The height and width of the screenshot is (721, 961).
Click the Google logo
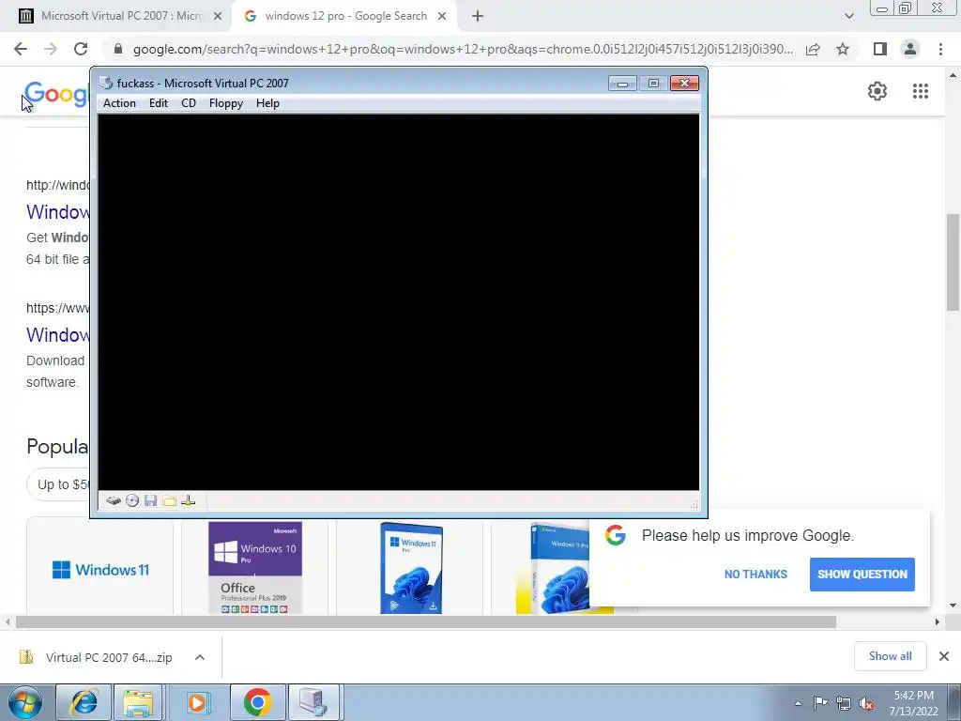pos(56,94)
